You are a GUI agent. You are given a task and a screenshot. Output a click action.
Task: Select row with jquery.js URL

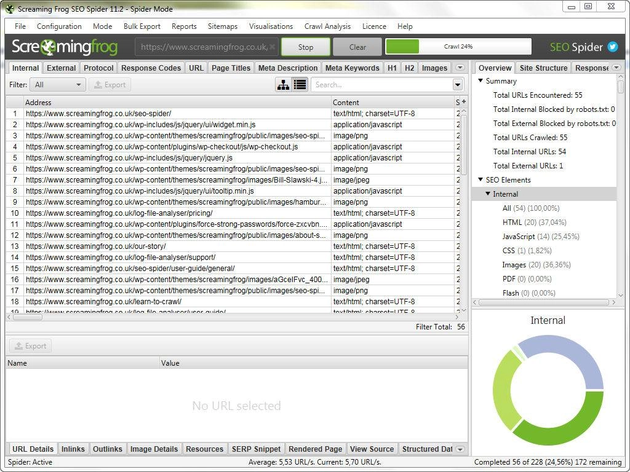point(233,158)
